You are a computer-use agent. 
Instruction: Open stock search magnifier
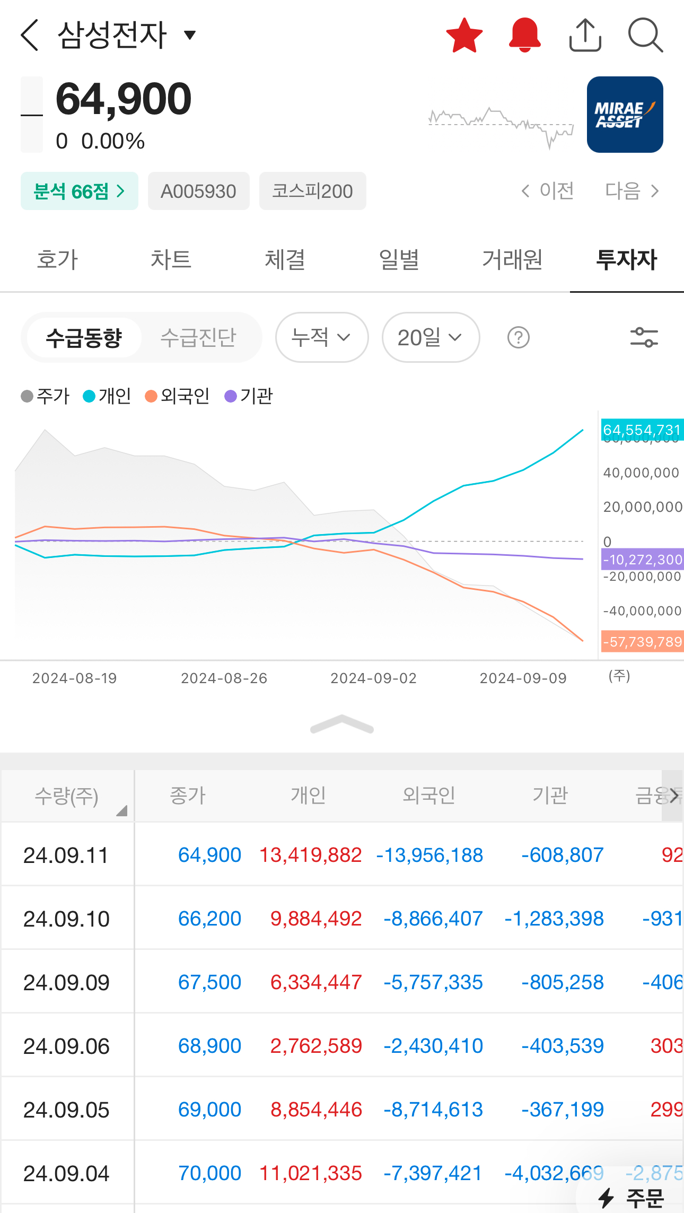[x=645, y=36]
